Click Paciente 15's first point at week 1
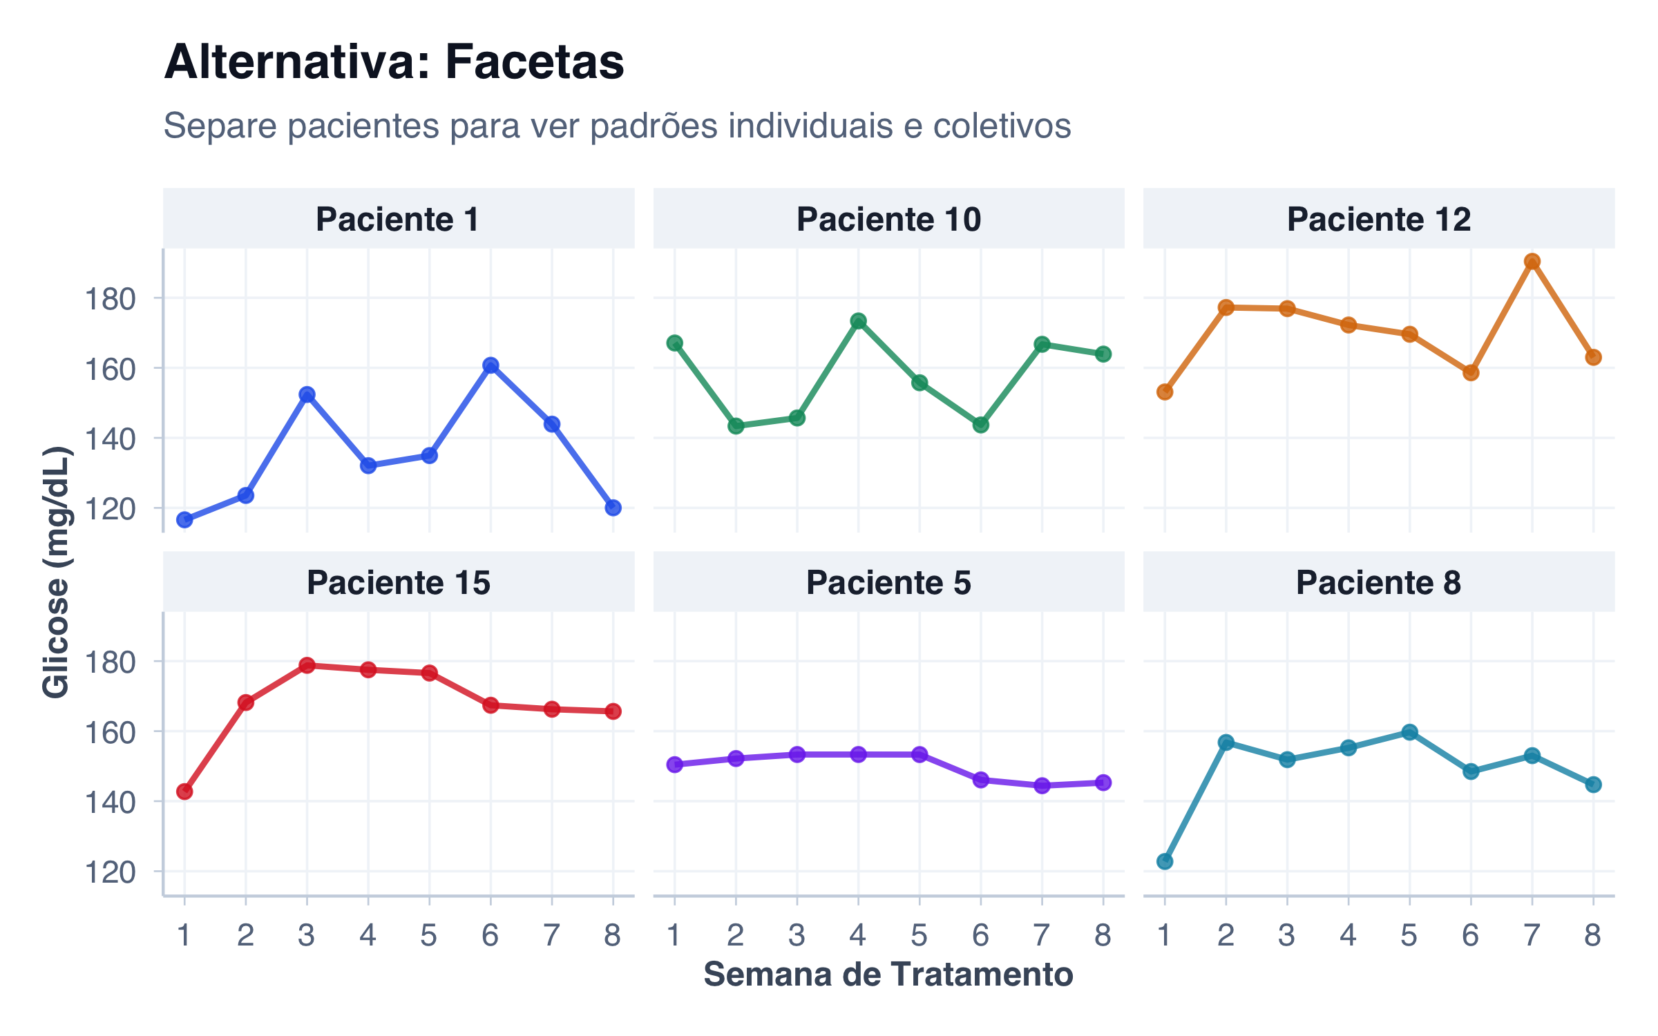The height and width of the screenshot is (1036, 1658). click(x=184, y=792)
